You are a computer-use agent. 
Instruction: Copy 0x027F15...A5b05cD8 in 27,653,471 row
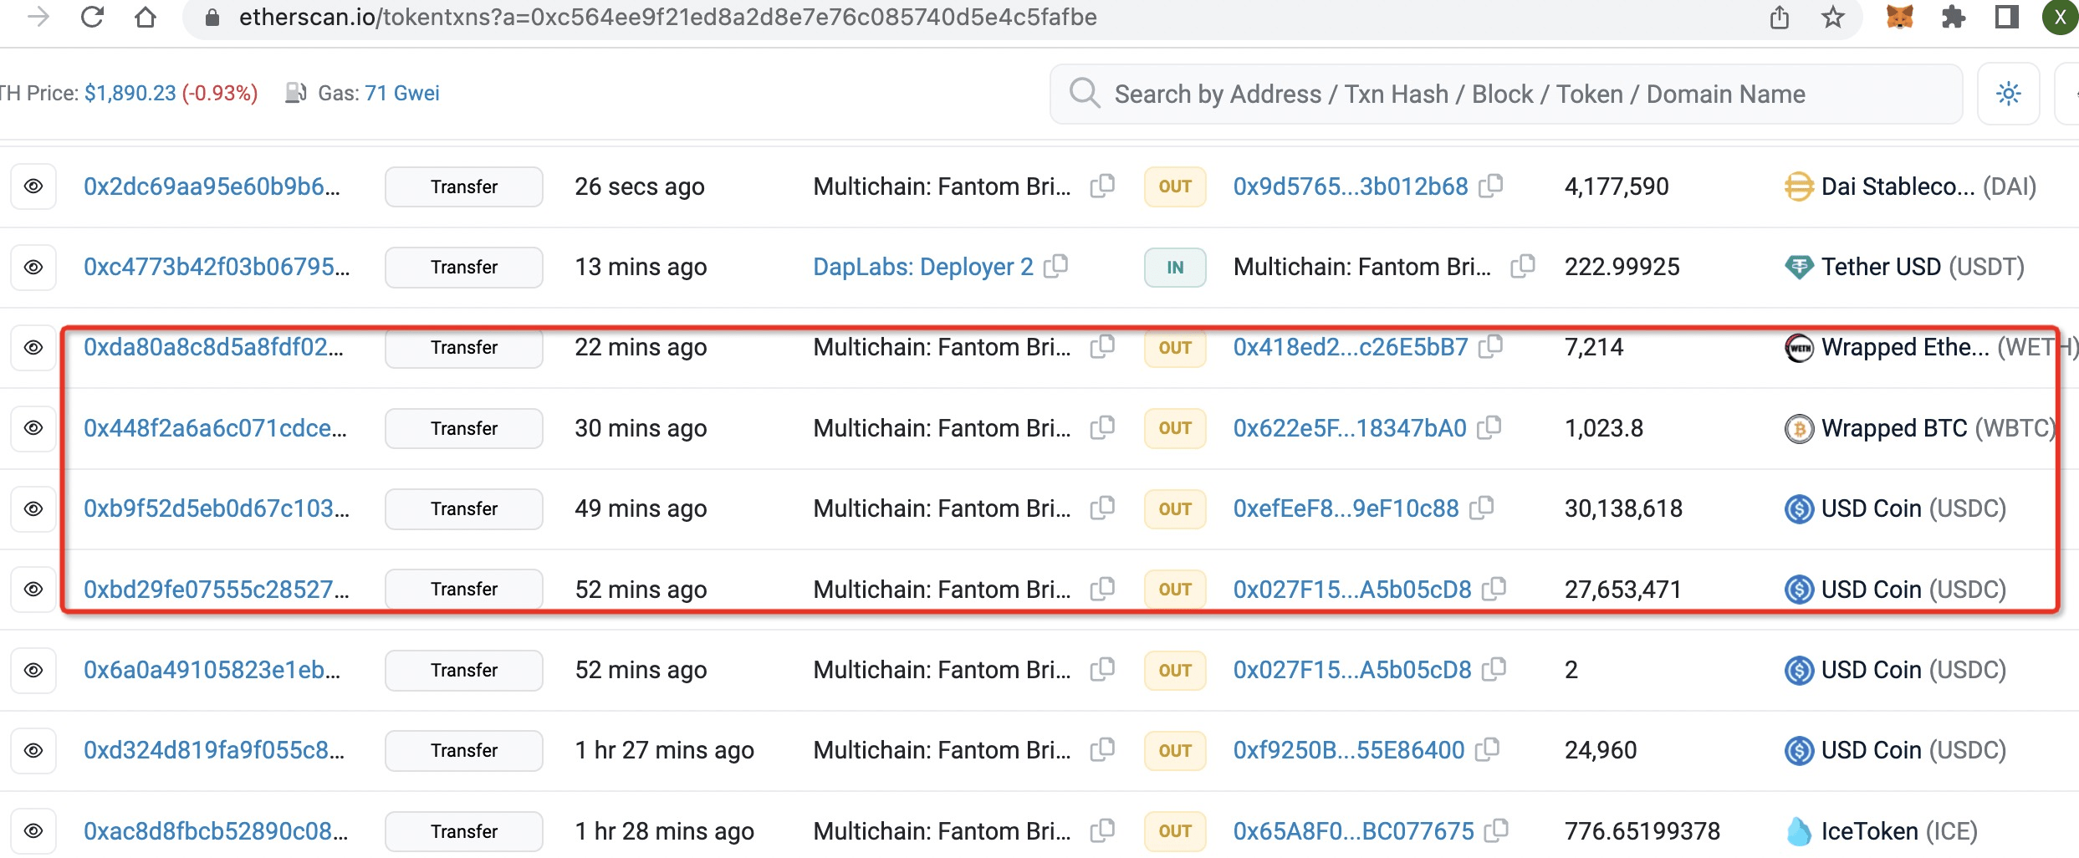tap(1494, 589)
